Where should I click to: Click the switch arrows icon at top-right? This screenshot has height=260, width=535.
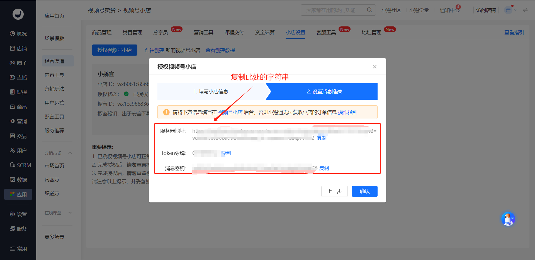(525, 10)
